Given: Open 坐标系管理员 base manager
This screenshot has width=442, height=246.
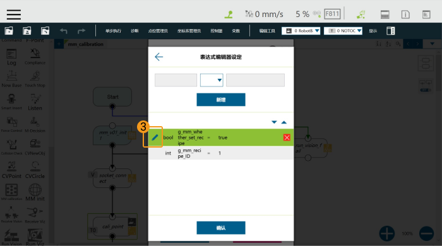Looking at the screenshot, I should (189, 31).
